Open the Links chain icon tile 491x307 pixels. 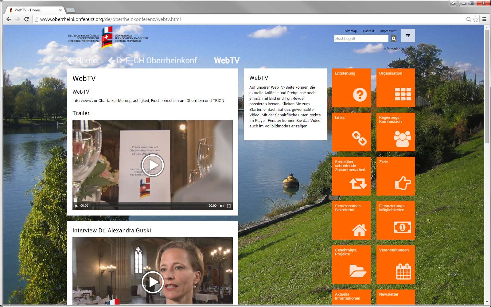(351, 132)
